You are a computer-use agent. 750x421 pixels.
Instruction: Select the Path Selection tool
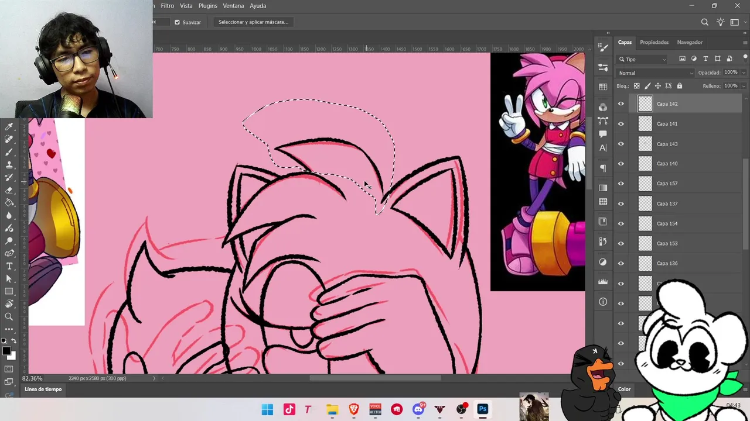(9, 279)
